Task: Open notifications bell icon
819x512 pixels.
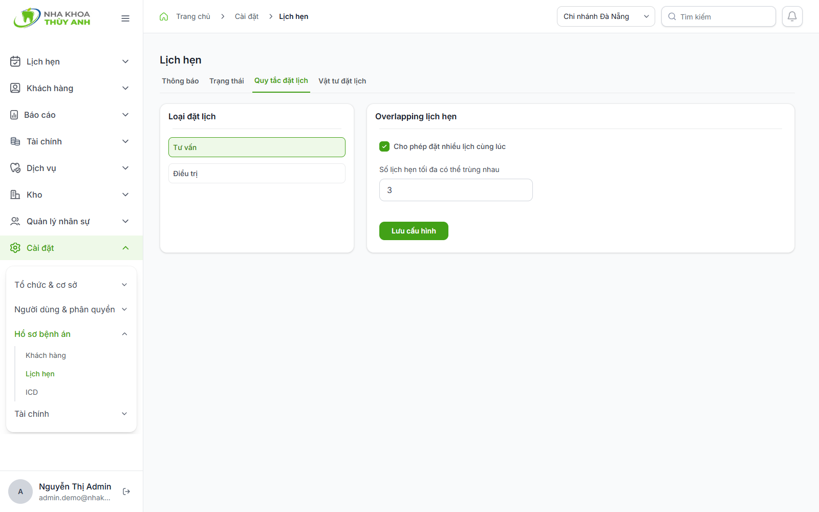Action: point(792,16)
